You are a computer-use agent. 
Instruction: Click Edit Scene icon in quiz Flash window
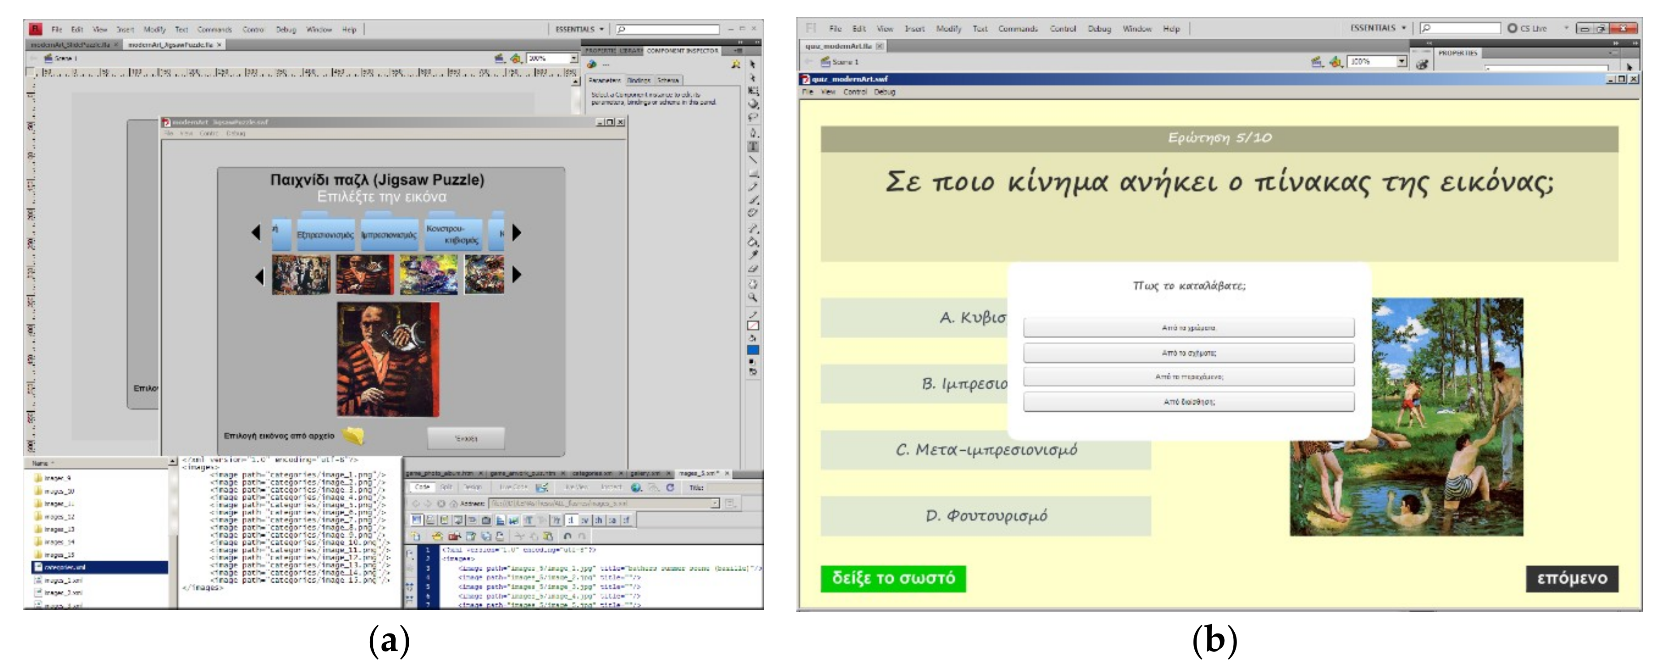coord(1317,62)
